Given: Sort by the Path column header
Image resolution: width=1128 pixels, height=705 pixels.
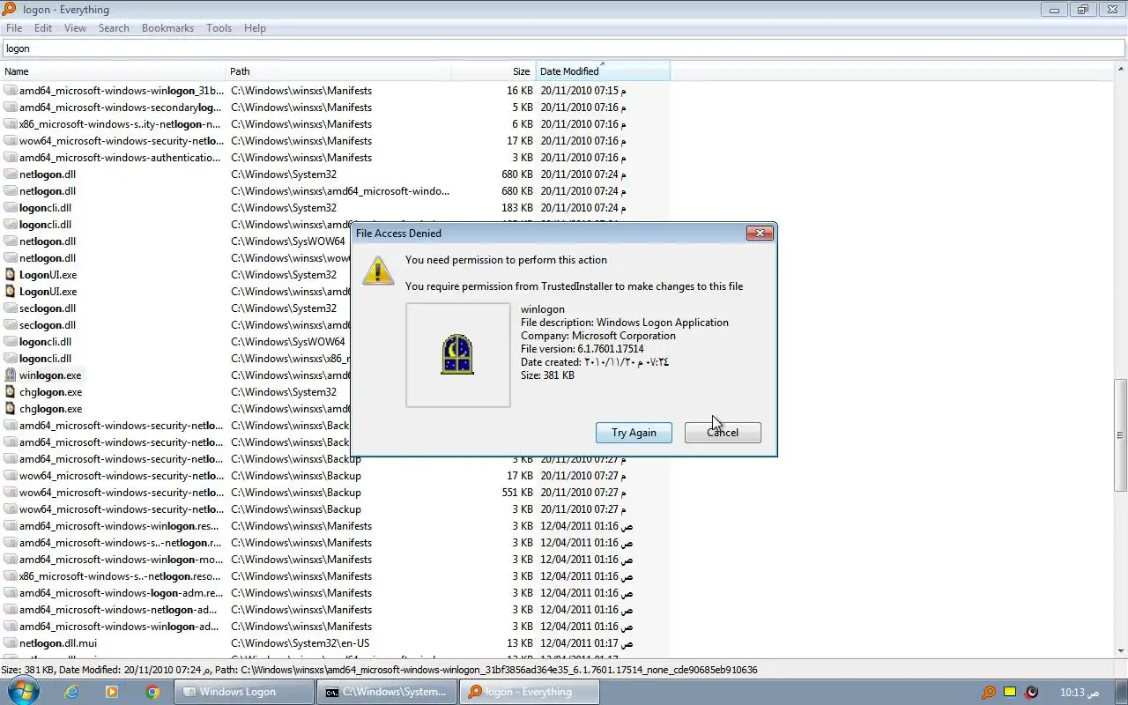Looking at the screenshot, I should click(338, 71).
